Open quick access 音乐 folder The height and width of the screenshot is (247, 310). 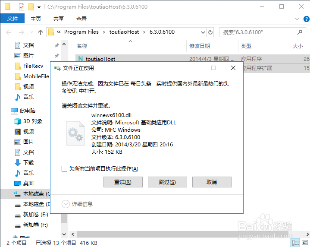pos(28,97)
